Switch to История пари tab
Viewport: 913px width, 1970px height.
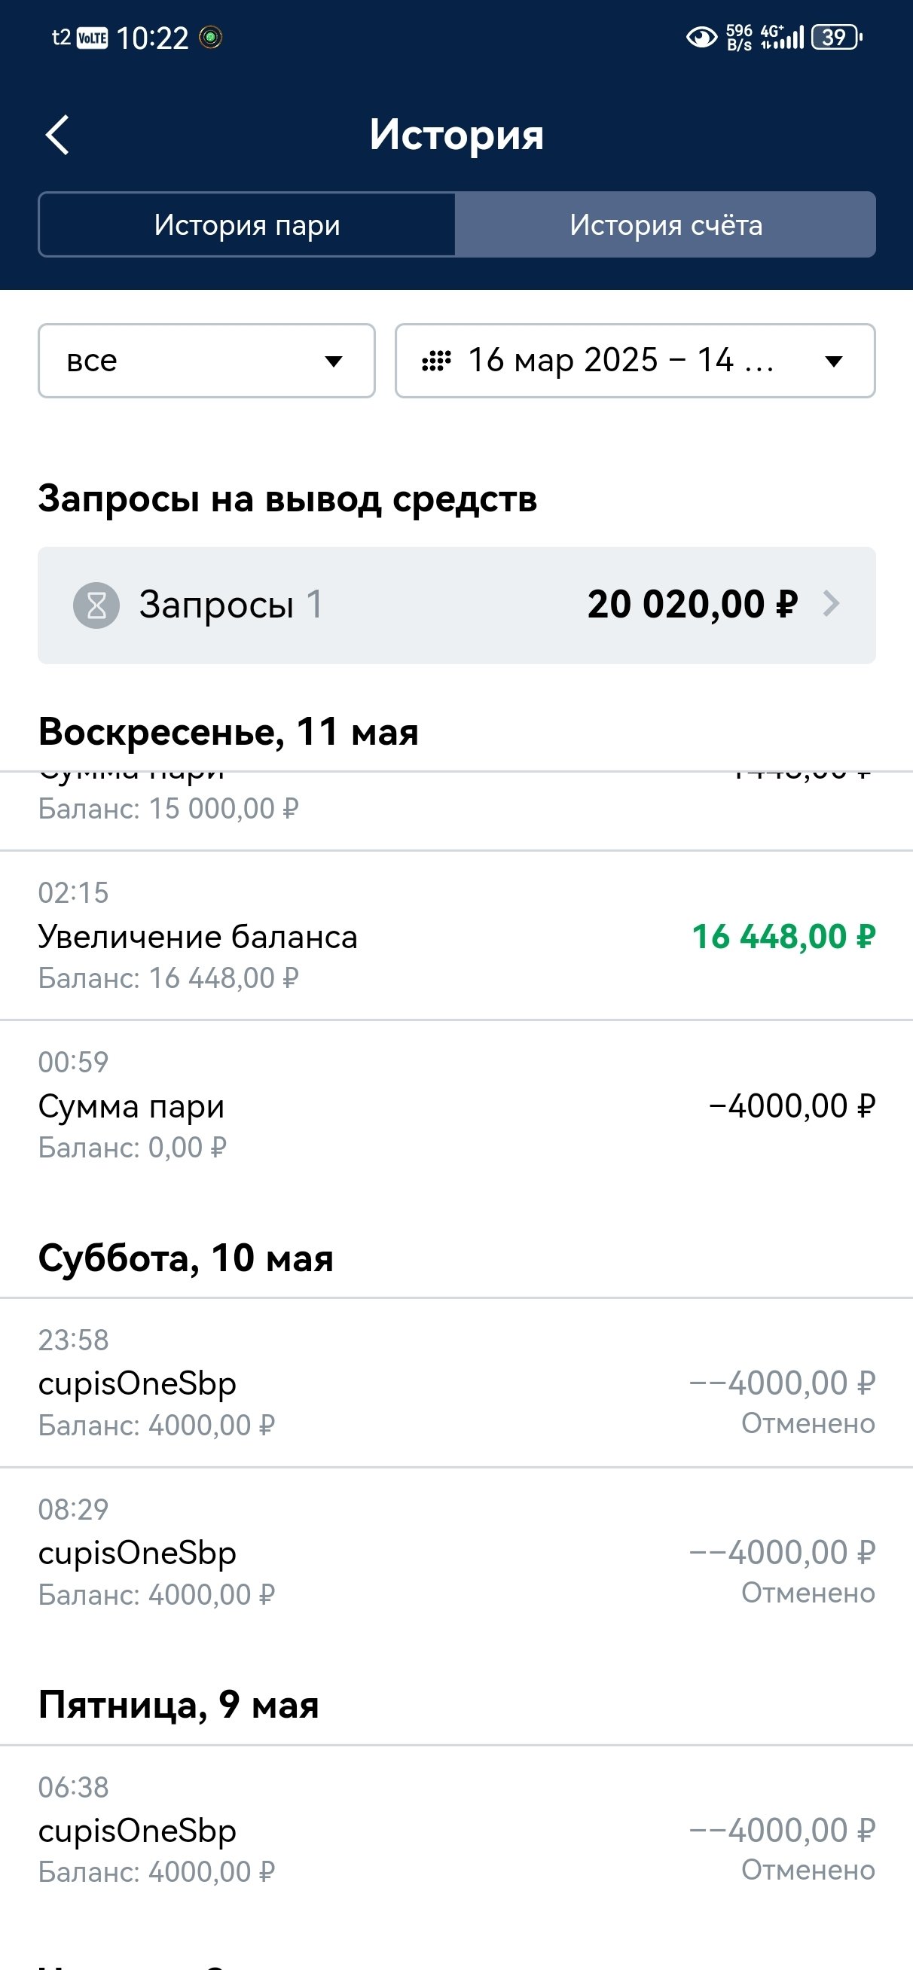(x=247, y=225)
